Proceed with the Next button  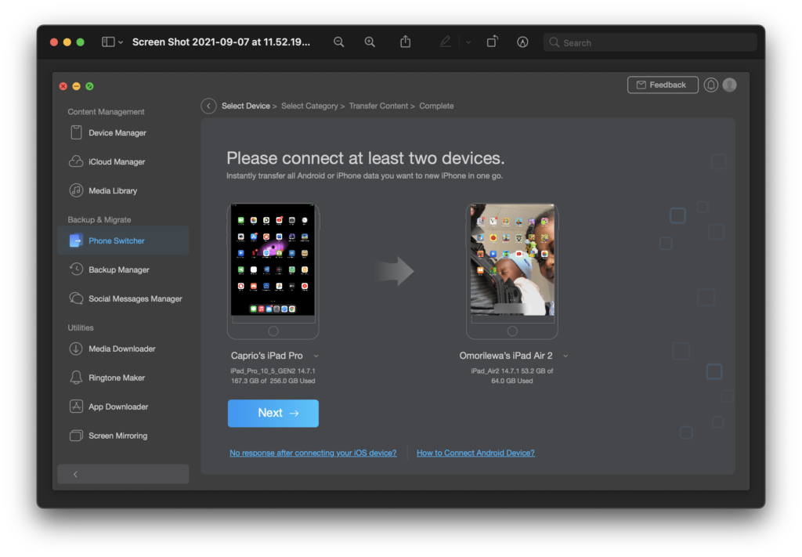coord(273,414)
